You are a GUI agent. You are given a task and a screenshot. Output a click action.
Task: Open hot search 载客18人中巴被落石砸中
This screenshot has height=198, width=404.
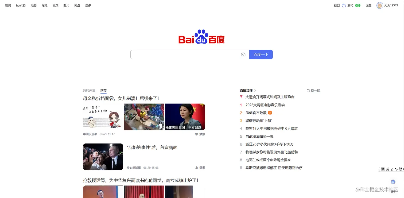[x=271, y=129]
